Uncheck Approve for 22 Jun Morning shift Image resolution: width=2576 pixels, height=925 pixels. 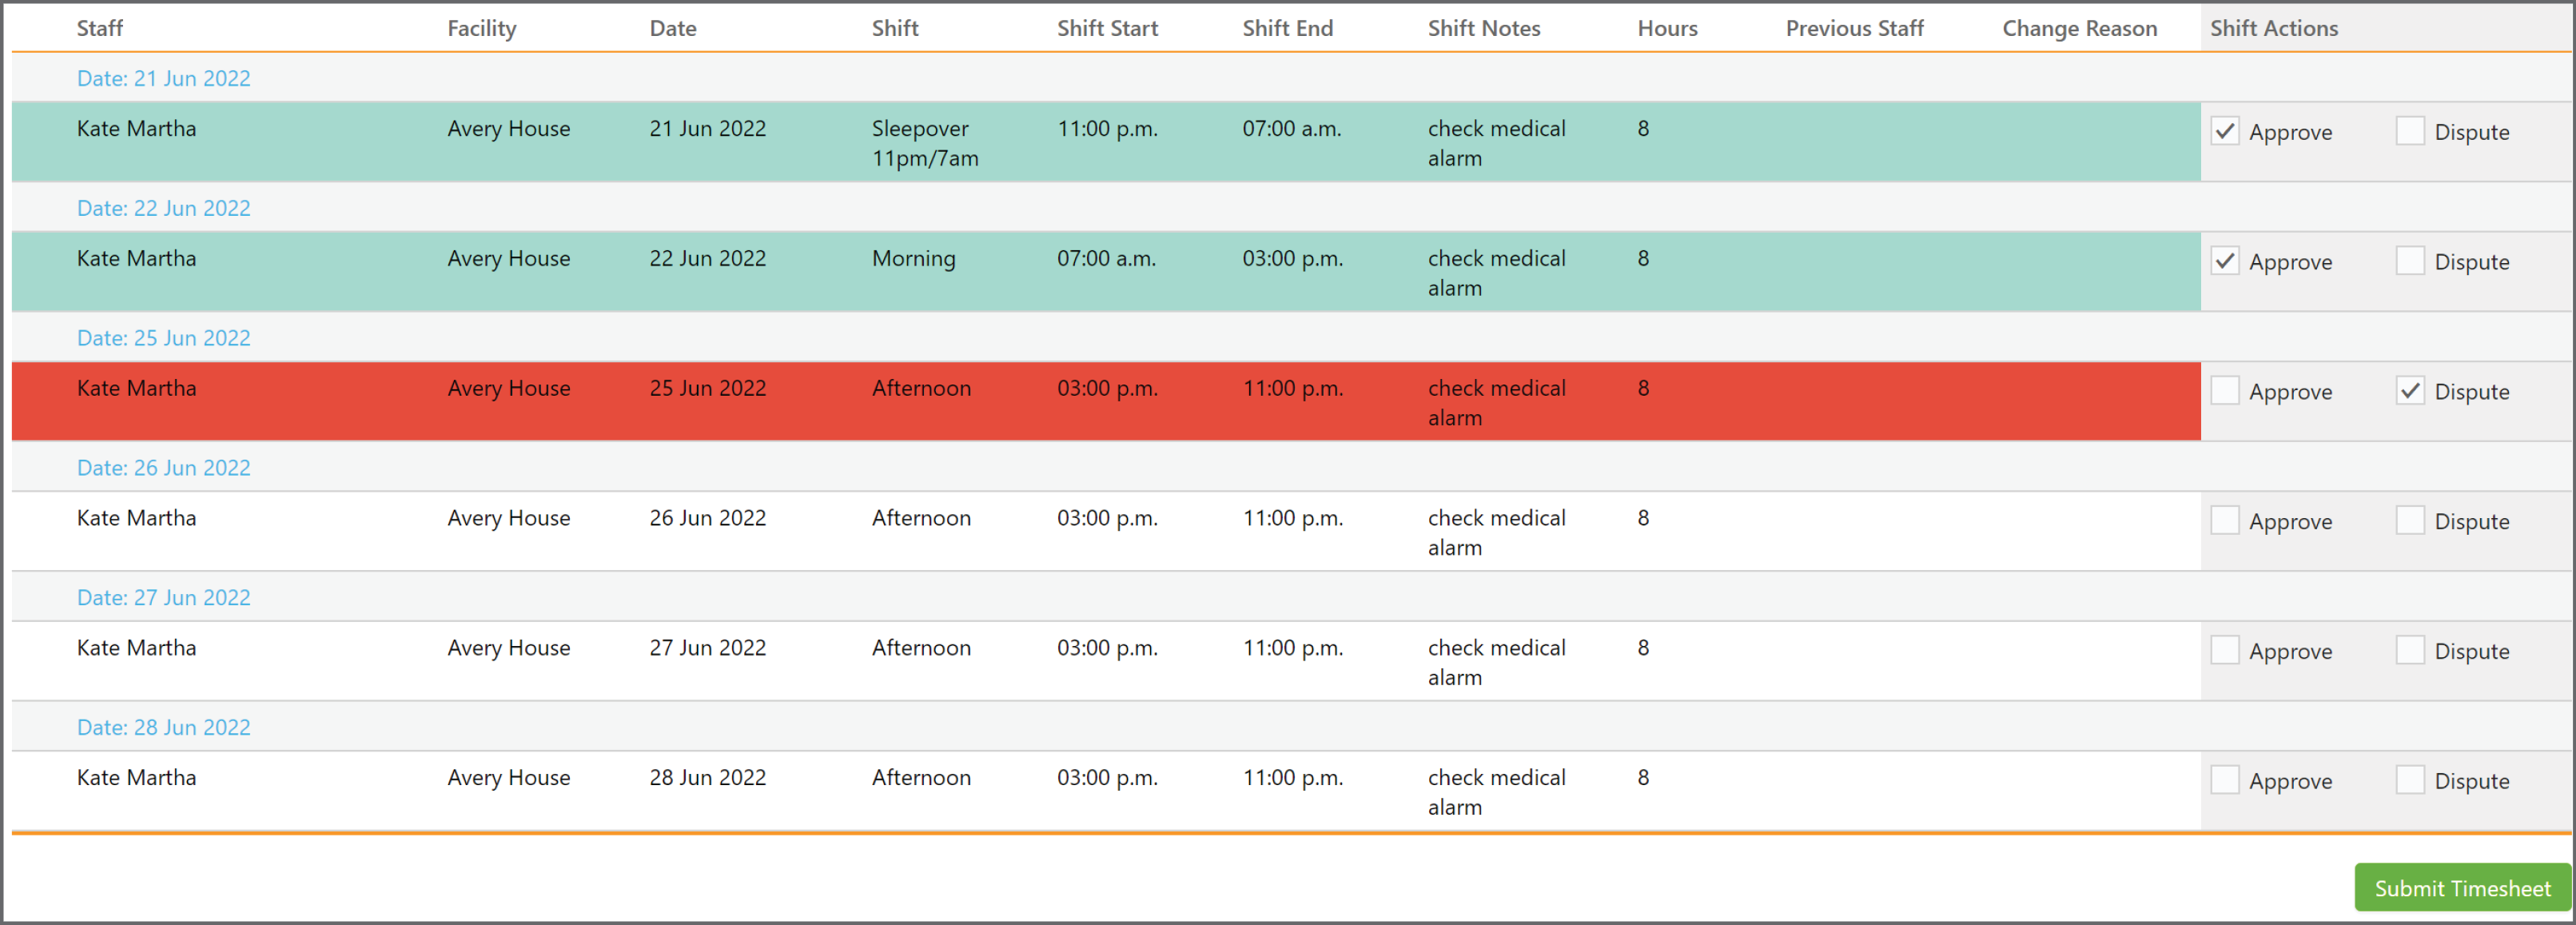click(x=2224, y=261)
